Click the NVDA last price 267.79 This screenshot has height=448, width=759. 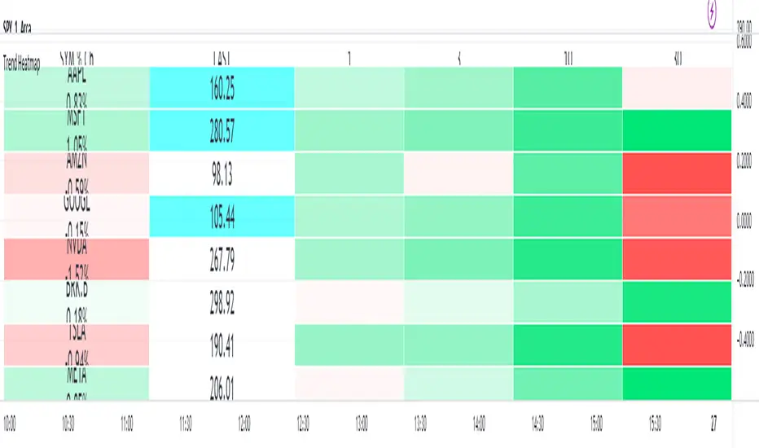(x=221, y=259)
